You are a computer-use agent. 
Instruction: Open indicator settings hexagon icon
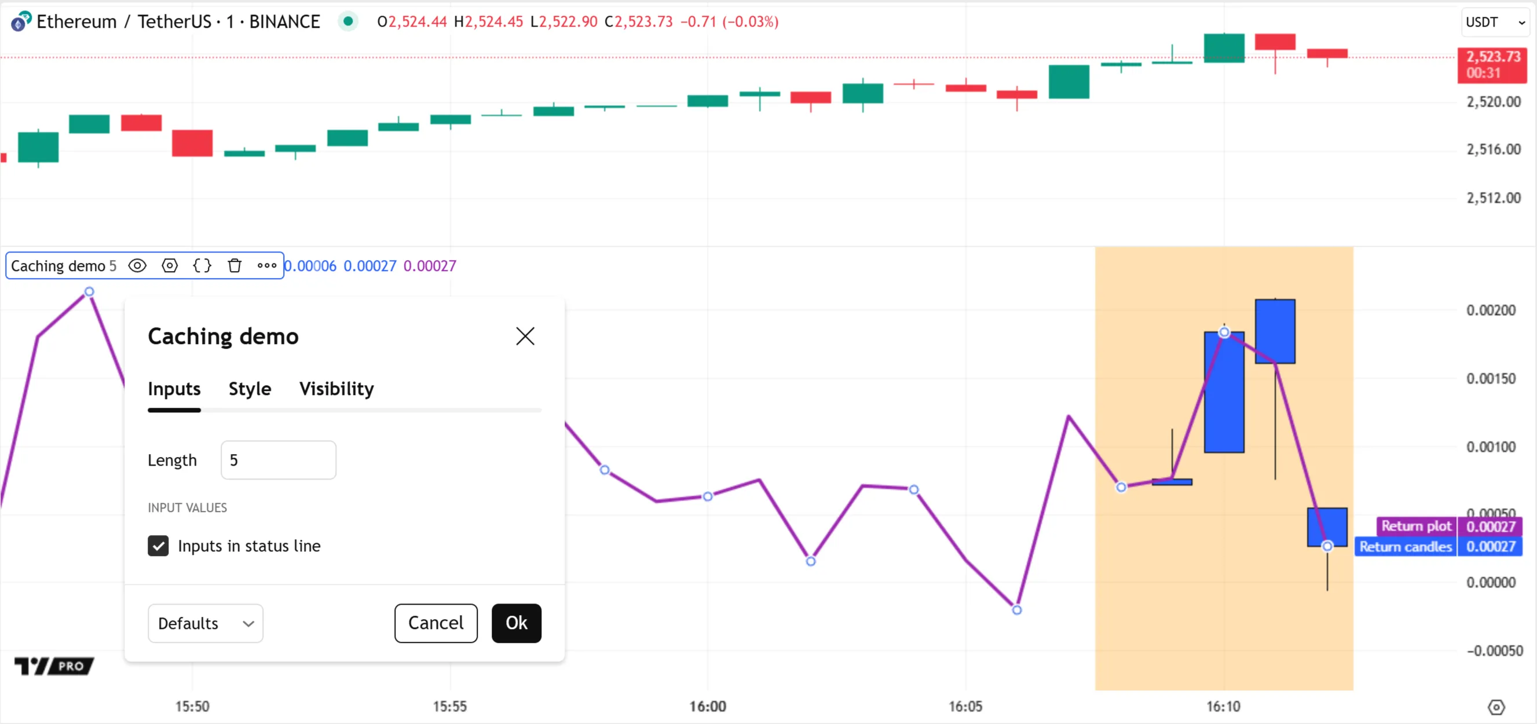pyautogui.click(x=170, y=266)
